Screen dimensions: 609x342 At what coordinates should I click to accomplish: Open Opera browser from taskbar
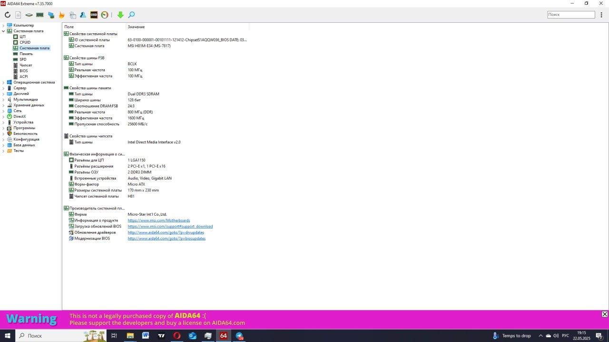[x=177, y=335]
